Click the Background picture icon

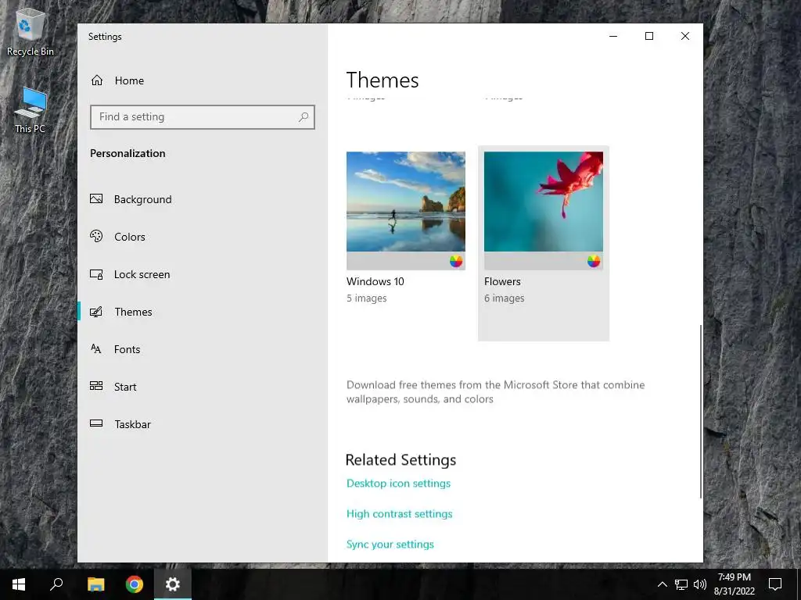point(96,199)
